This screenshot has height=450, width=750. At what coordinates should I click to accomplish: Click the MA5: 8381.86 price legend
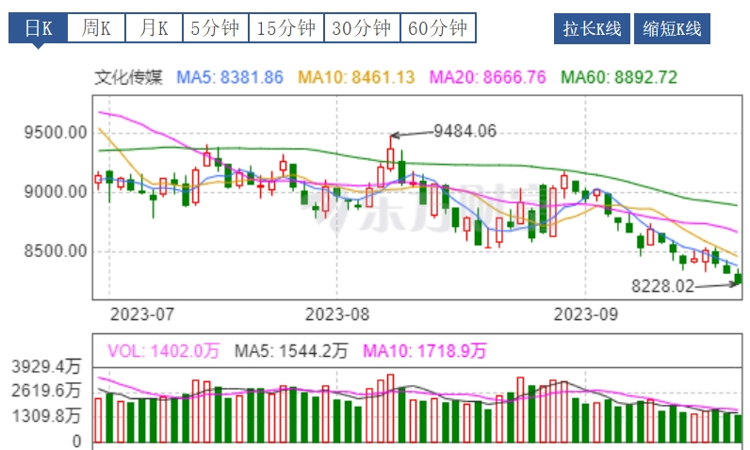coord(230,77)
